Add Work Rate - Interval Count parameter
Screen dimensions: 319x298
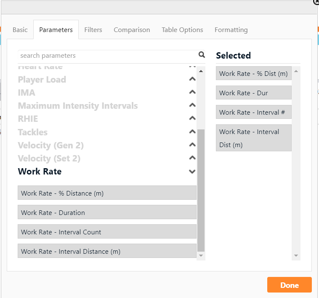click(x=107, y=231)
